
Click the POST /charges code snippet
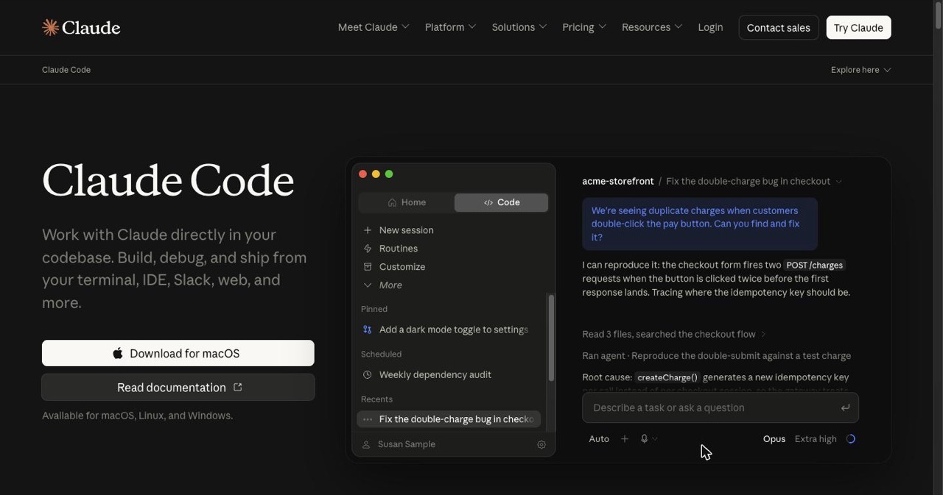tap(814, 266)
